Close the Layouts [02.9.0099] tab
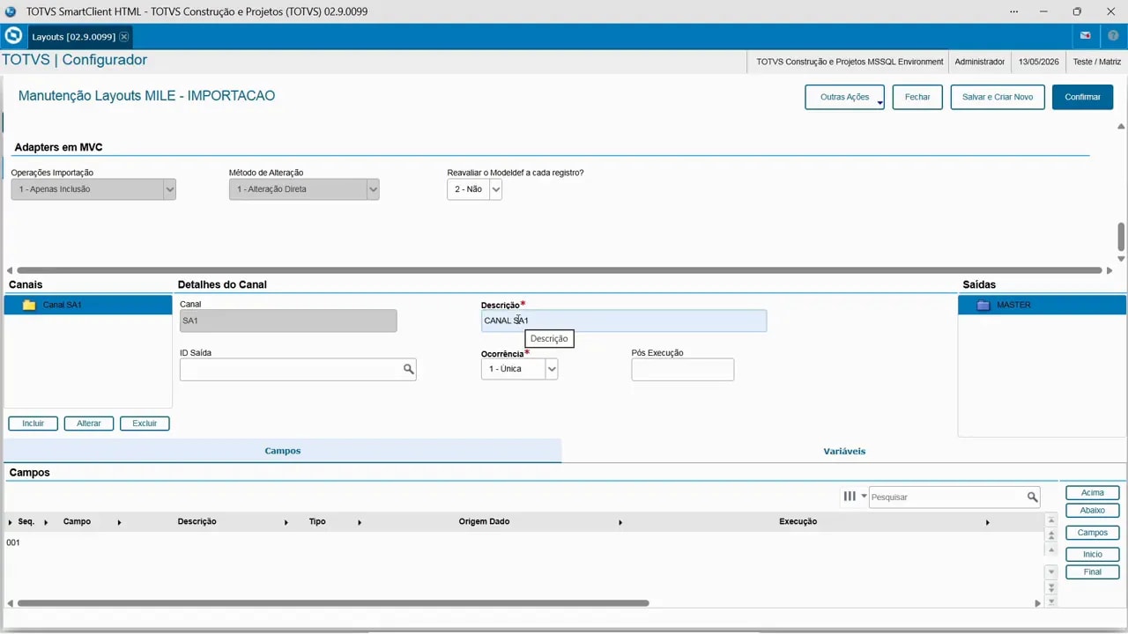The image size is (1128, 634). (x=124, y=37)
